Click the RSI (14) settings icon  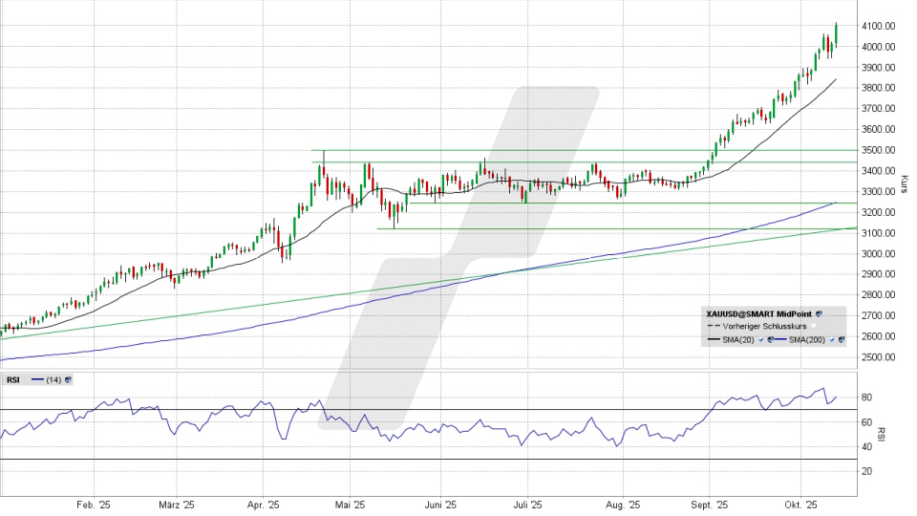pyautogui.click(x=70, y=379)
